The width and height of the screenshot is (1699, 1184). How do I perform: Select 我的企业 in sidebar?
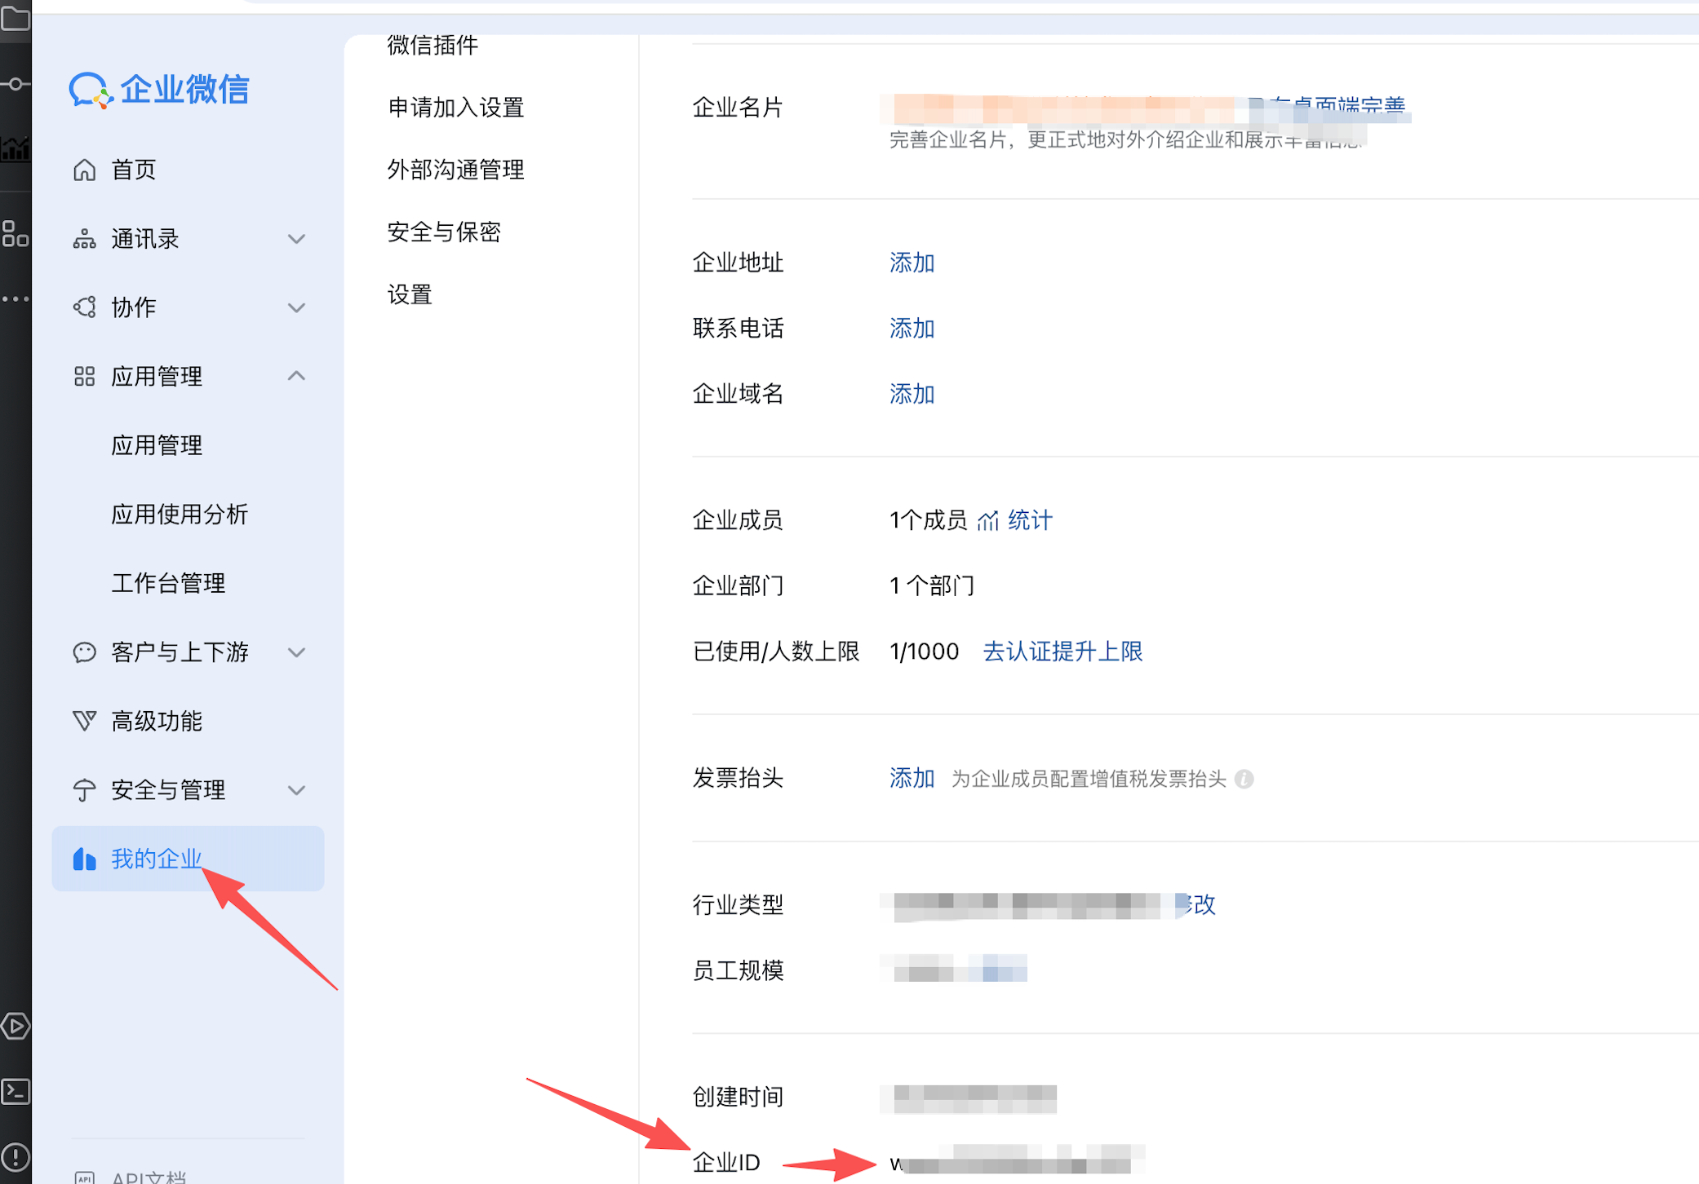[188, 859]
